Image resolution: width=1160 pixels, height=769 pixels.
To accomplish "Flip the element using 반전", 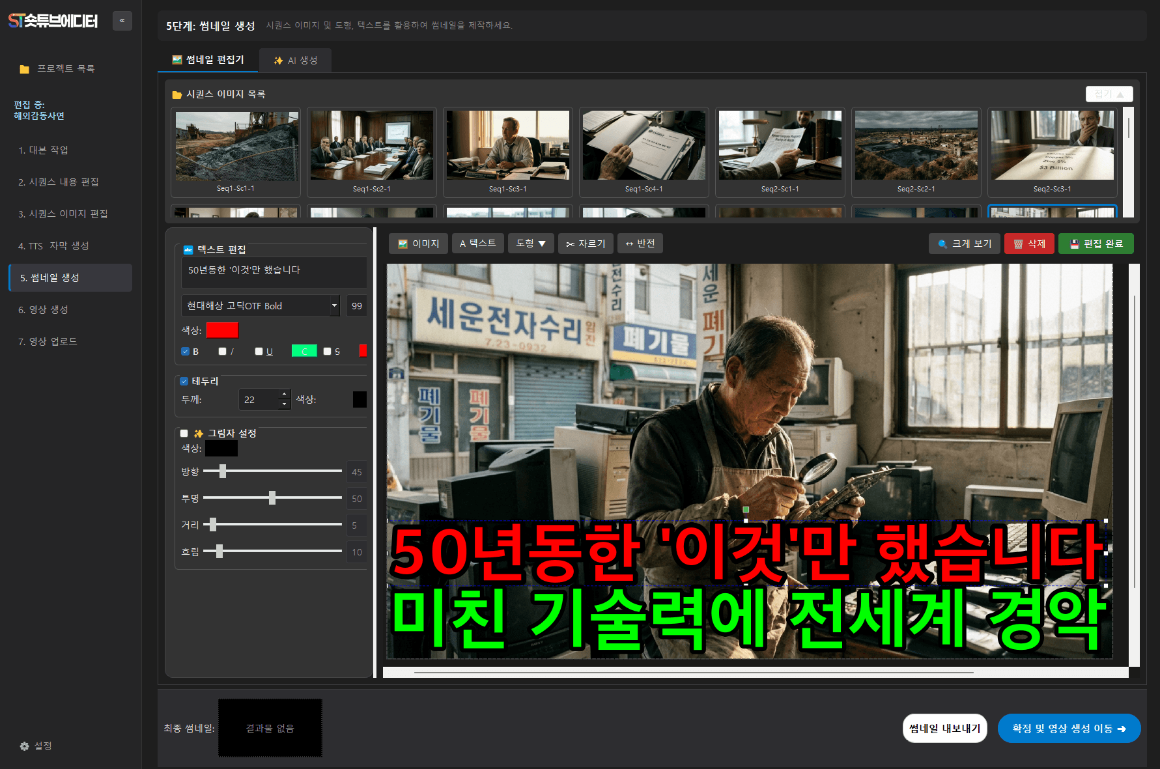I will tap(640, 243).
